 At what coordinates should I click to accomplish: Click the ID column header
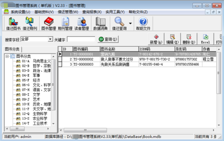67,49
